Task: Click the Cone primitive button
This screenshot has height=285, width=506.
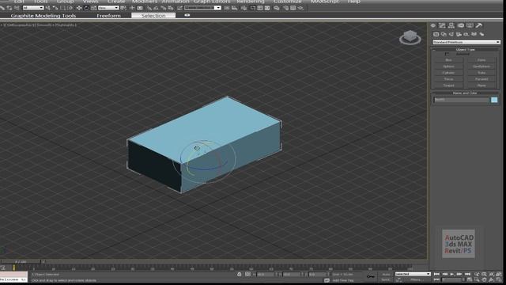Action: point(481,60)
